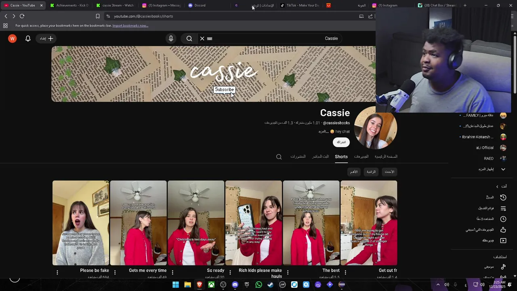
Task: Switch to TikTok browser tab
Action: tap(300, 5)
